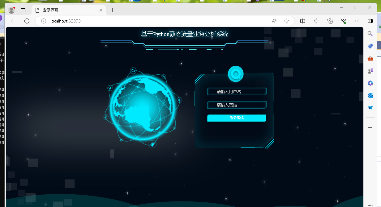Viewport: 381px width, 207px height.
Task: Open the Favorites list icon
Action: [316, 21]
